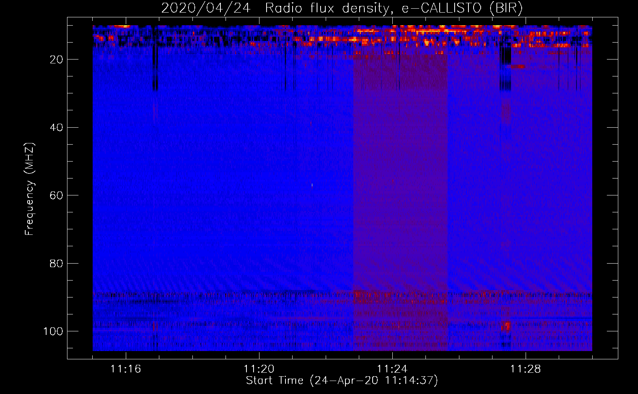
Task: Click the 60 MHz frequency tick label
Action: point(57,195)
